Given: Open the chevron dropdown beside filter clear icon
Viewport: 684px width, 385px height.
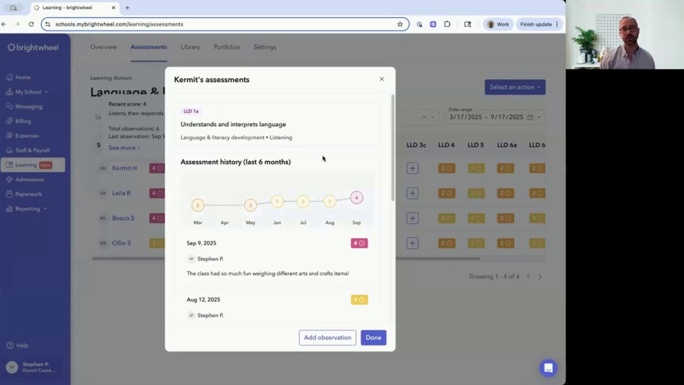Looking at the screenshot, I should click(x=432, y=117).
